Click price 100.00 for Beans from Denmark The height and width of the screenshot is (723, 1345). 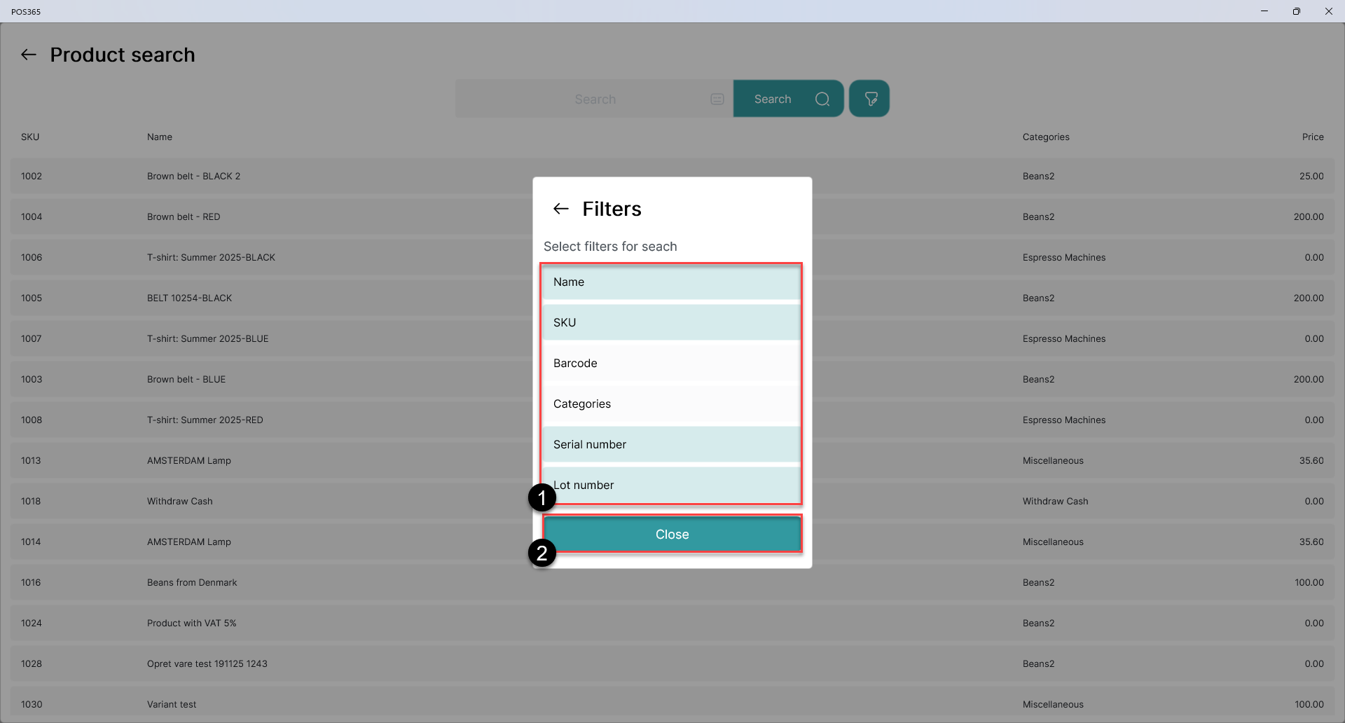click(x=1309, y=582)
